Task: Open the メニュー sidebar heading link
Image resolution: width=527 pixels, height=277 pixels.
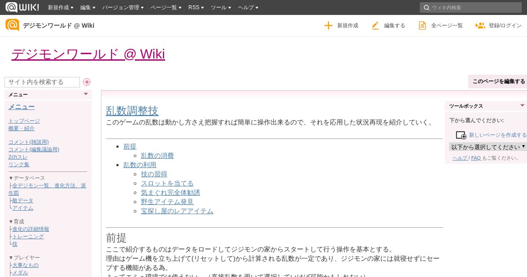Action: (22, 107)
